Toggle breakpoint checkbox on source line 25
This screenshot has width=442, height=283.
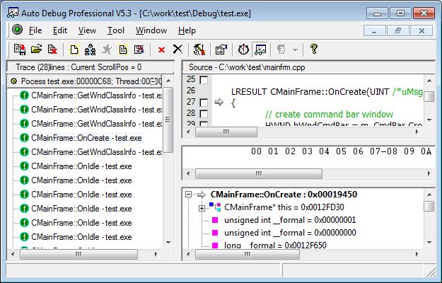[x=204, y=80]
